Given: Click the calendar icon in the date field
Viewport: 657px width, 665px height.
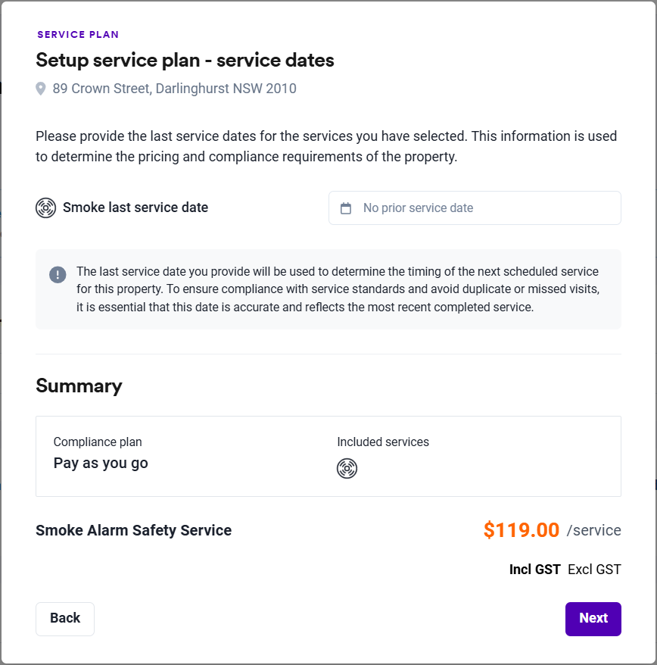Looking at the screenshot, I should [x=346, y=208].
